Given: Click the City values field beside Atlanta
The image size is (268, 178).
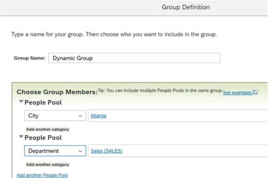Looking at the screenshot, I should pos(178,116).
